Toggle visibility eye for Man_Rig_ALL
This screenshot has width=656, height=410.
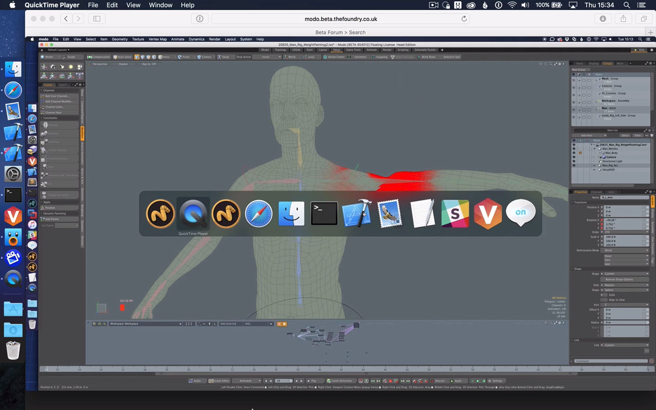point(574,165)
